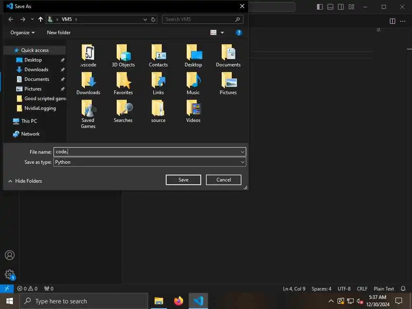The width and height of the screenshot is (412, 309).
Task: Open view options dropdown arrow
Action: point(222,33)
